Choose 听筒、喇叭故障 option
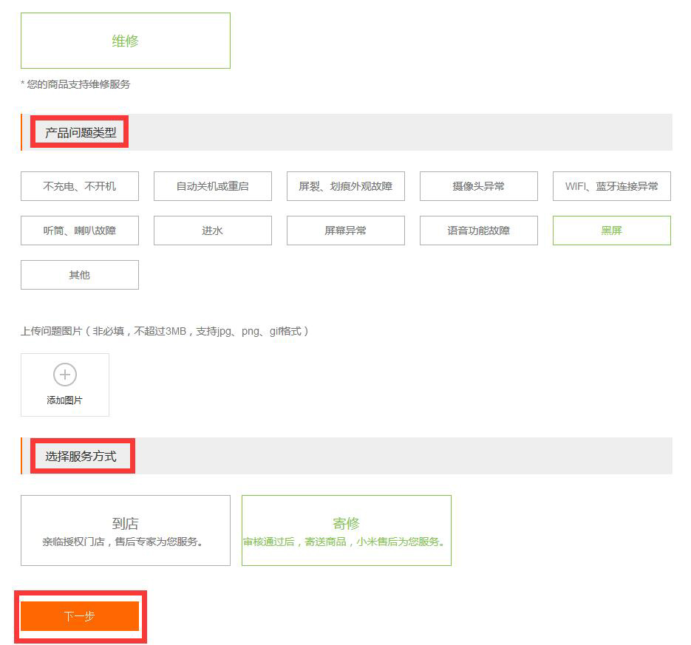The image size is (691, 645). click(x=80, y=231)
